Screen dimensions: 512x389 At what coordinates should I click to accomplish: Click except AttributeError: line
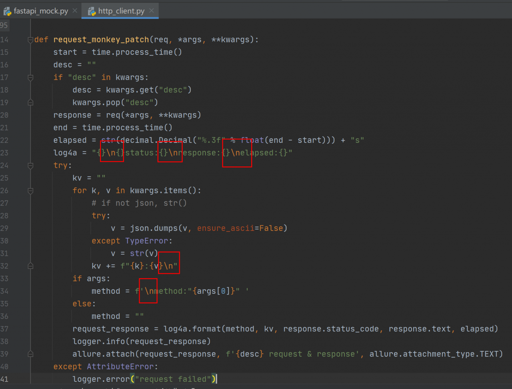pyautogui.click(x=106, y=367)
